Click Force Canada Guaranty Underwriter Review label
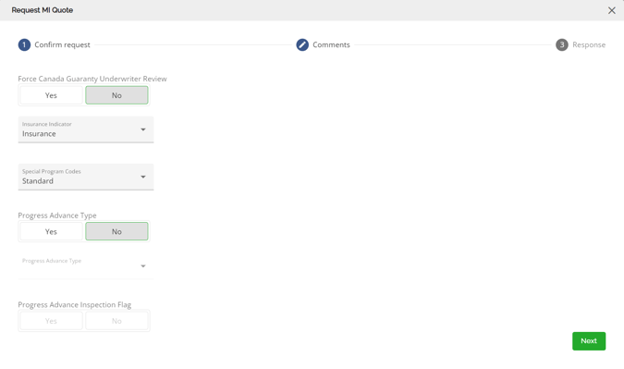 (x=92, y=79)
